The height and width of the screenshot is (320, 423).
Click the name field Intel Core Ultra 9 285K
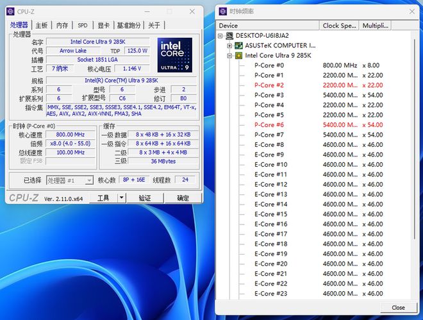[x=98, y=42]
